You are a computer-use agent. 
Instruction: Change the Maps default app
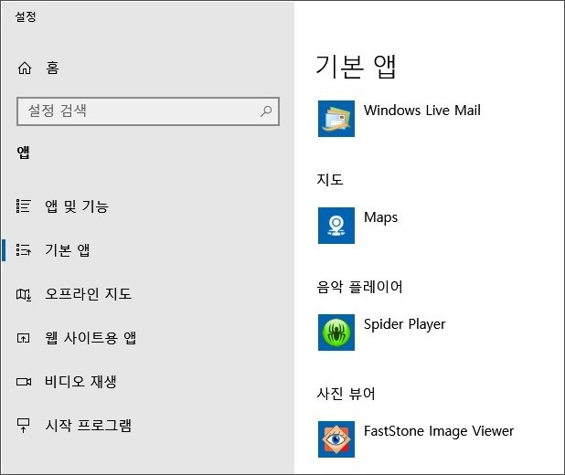pyautogui.click(x=381, y=217)
